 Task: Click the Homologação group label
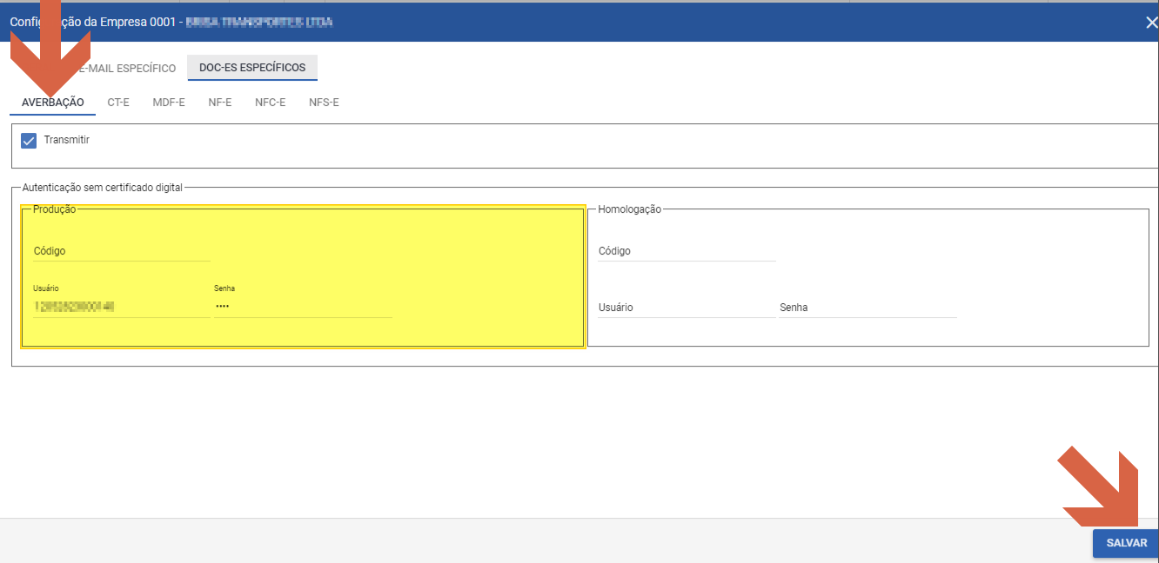coord(630,209)
